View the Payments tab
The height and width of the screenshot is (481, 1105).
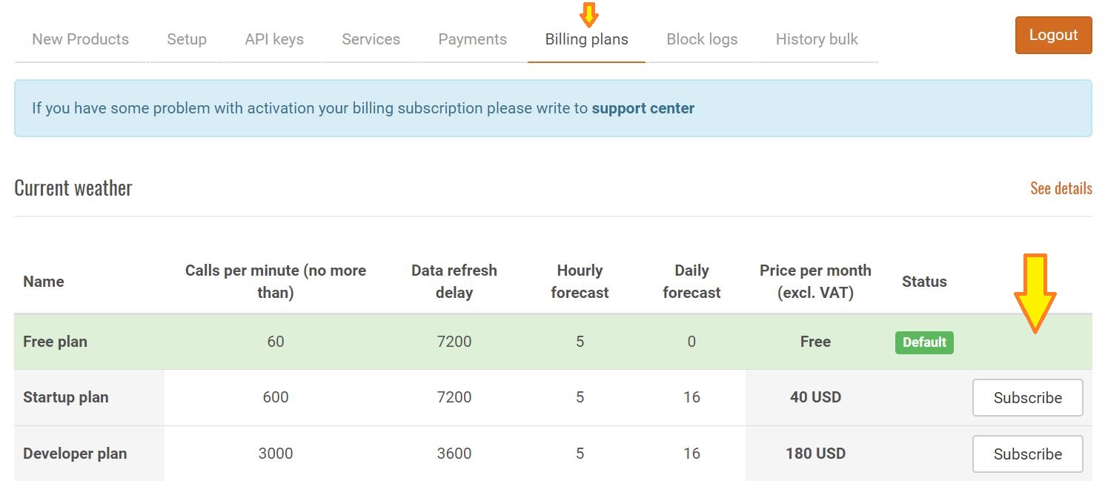[x=473, y=39]
